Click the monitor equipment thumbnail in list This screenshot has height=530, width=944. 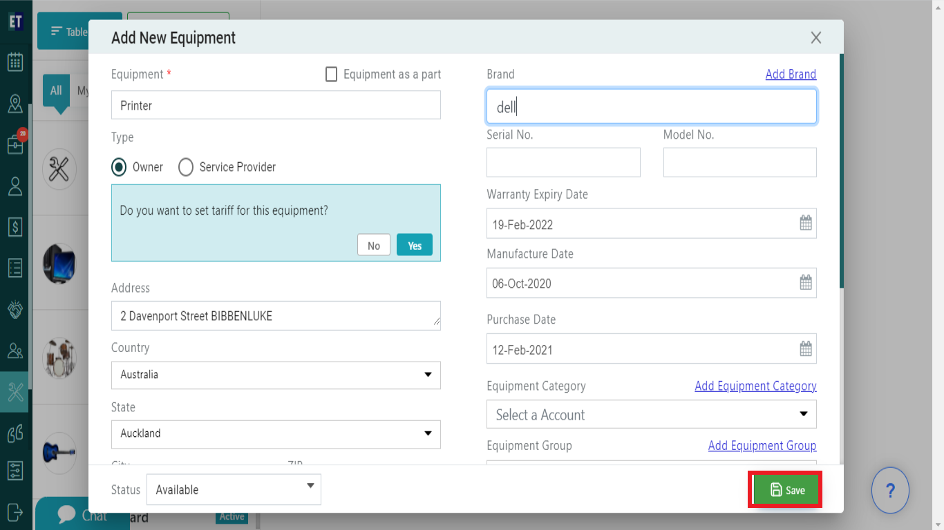coord(59,264)
